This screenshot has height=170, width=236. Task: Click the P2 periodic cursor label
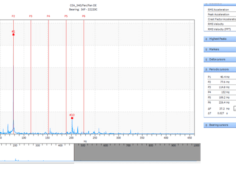point(13,16)
